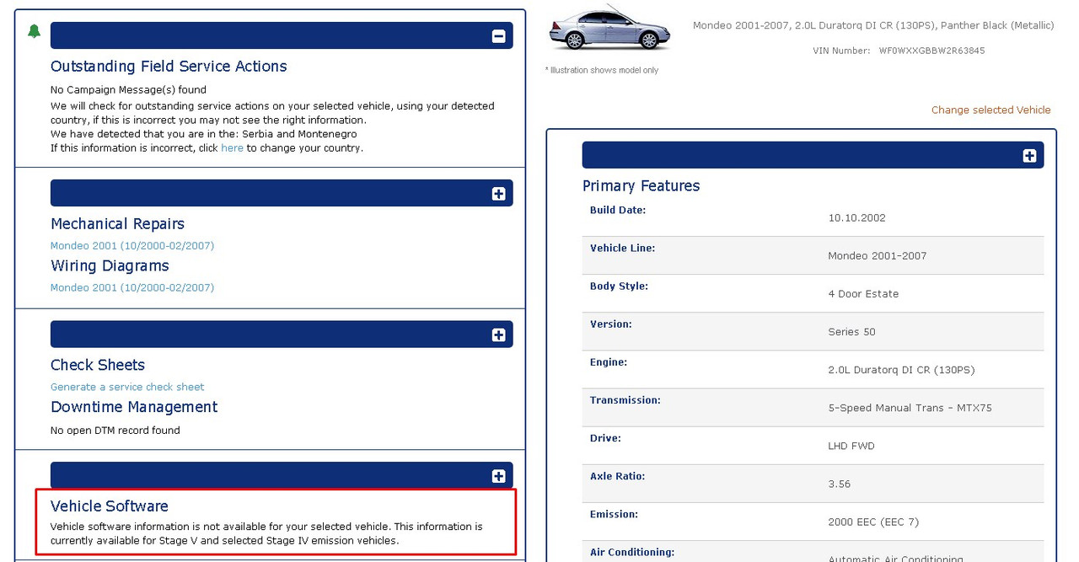Viewport: 1079px width, 562px height.
Task: Click the Transmission value 5-Speed Manual Trans
Action: pos(910,408)
